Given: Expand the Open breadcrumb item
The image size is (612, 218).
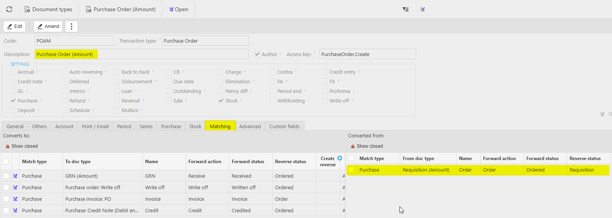Looking at the screenshot, I should click(179, 9).
